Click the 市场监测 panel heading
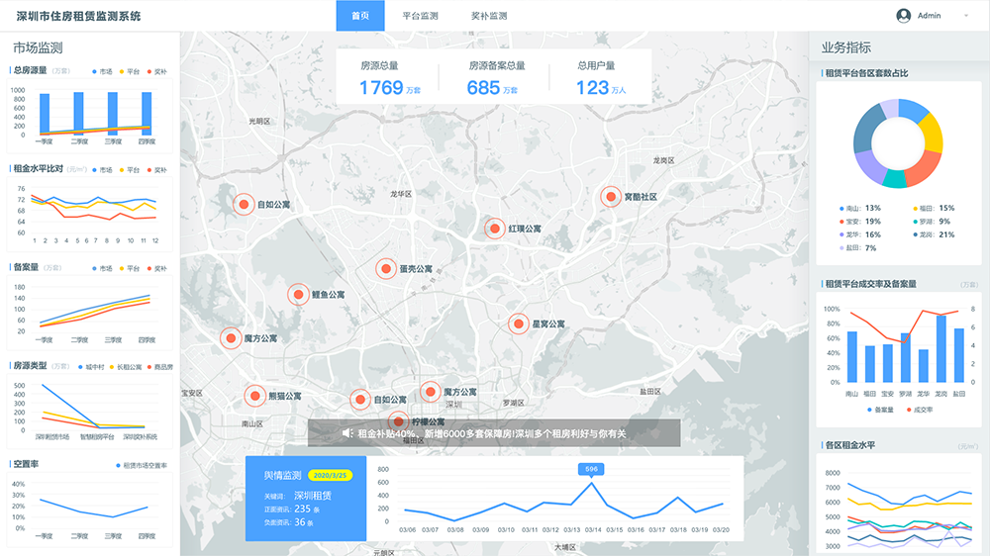The height and width of the screenshot is (556, 990). (x=38, y=47)
